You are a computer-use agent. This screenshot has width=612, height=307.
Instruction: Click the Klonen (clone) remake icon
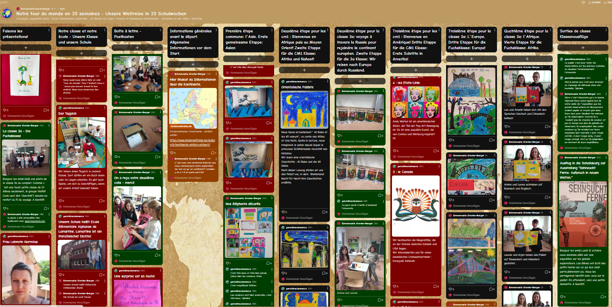(x=590, y=2)
